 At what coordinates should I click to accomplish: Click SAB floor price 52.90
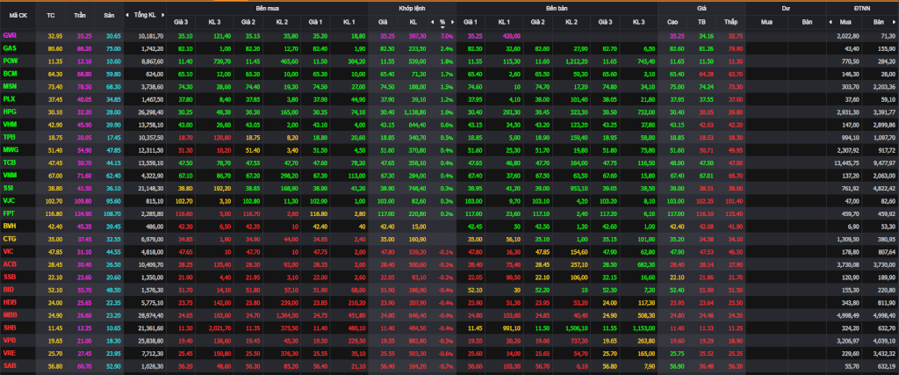click(113, 365)
